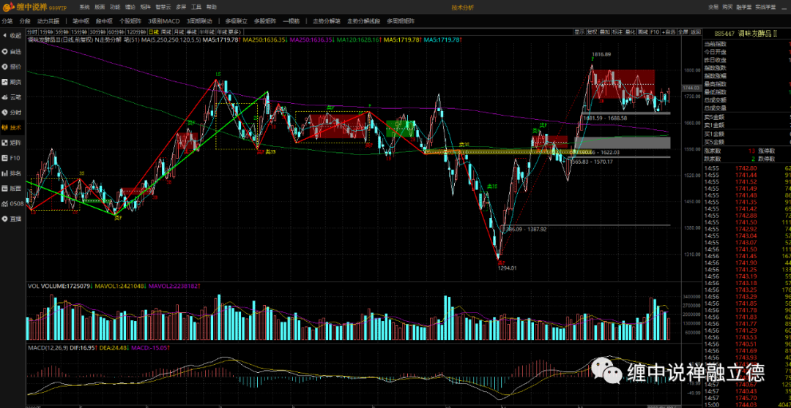Image resolution: width=791 pixels, height=408 pixels.
Task: Open 0508 sidebar icon
Action: tap(12, 203)
